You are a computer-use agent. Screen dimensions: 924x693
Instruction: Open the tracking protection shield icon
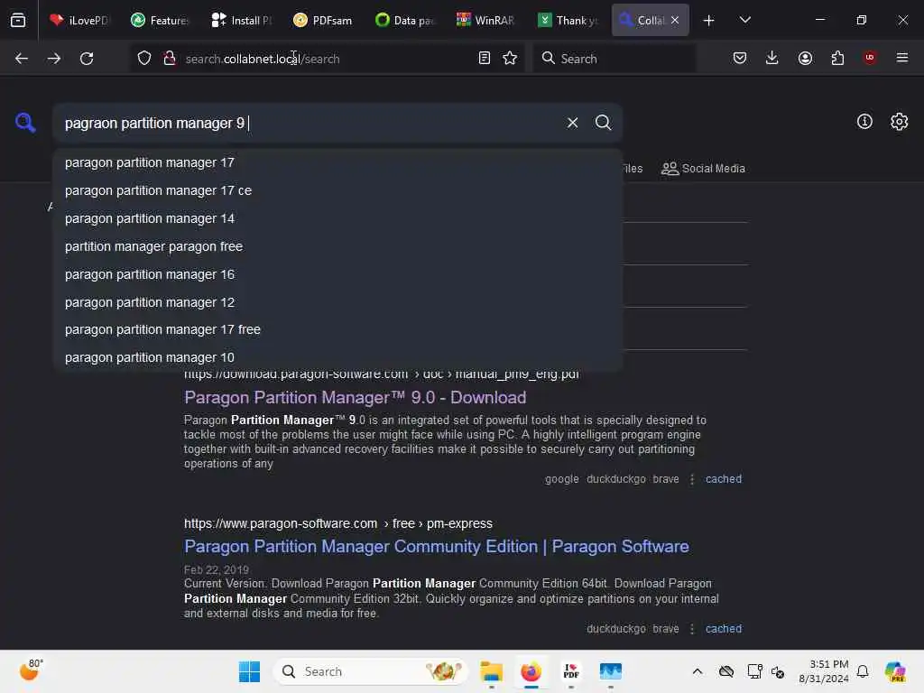[144, 59]
